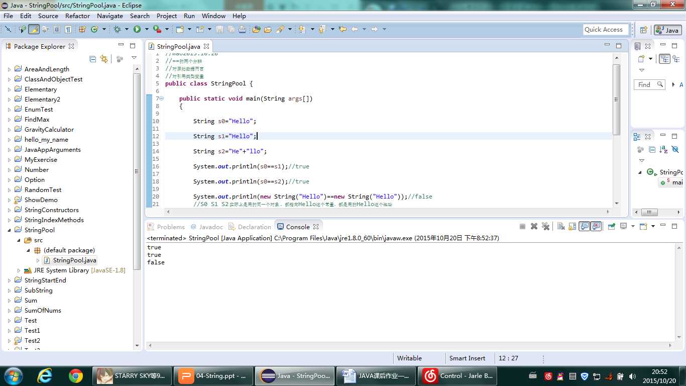Toggle Sort alphabetically in Outline view
The image size is (686, 386).
[663, 149]
